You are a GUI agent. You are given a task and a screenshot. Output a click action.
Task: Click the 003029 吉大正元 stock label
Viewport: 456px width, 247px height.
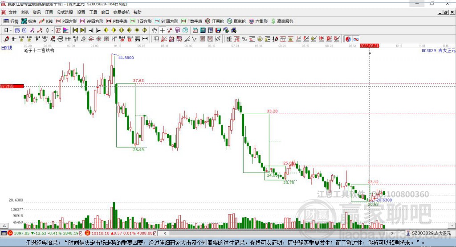coord(438,51)
